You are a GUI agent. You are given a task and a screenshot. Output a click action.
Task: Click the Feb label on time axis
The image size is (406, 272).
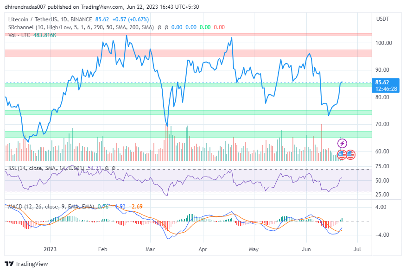[x=102, y=249]
